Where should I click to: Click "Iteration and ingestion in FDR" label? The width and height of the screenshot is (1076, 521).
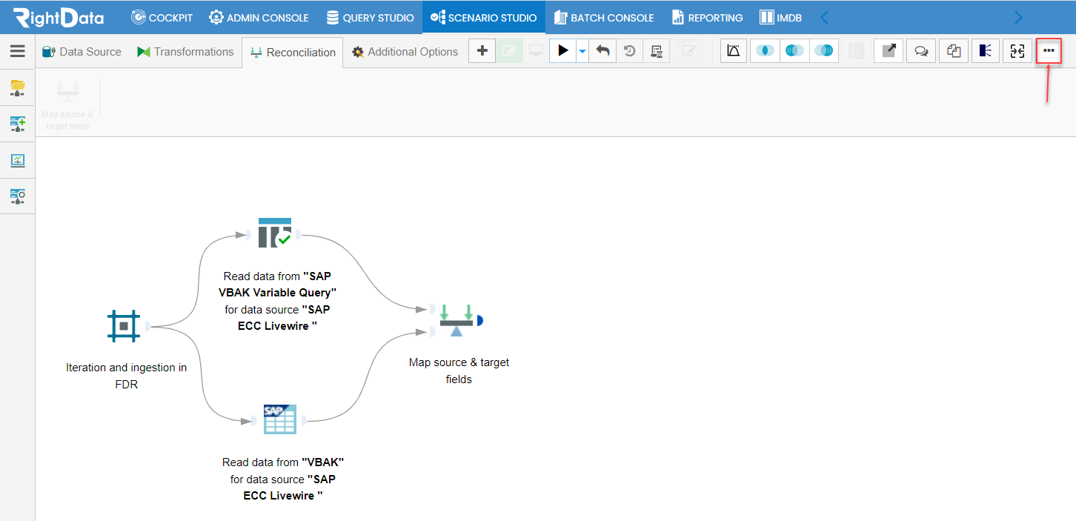point(126,376)
